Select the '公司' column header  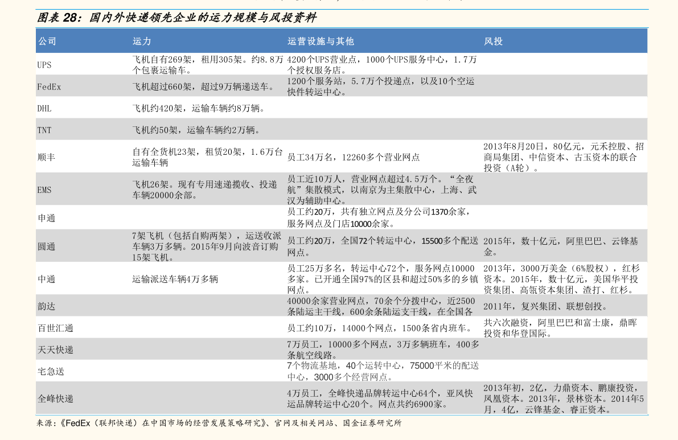point(47,42)
